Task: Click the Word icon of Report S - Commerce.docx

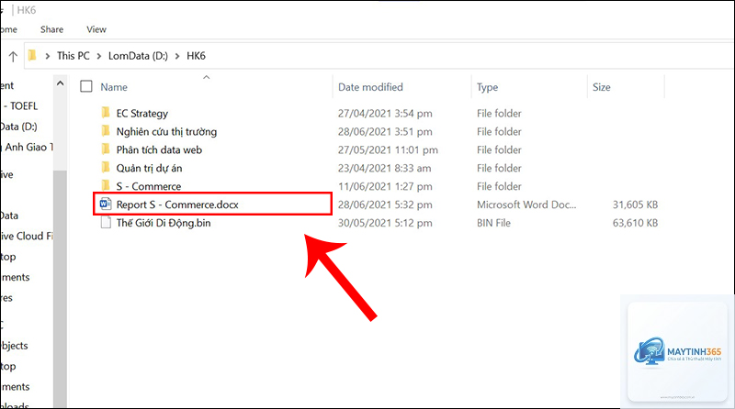Action: [x=106, y=204]
